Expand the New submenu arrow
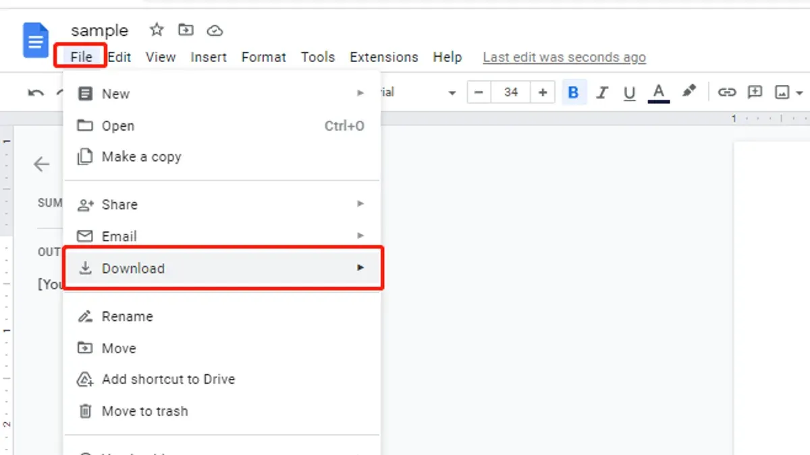Image resolution: width=810 pixels, height=455 pixels. 360,94
